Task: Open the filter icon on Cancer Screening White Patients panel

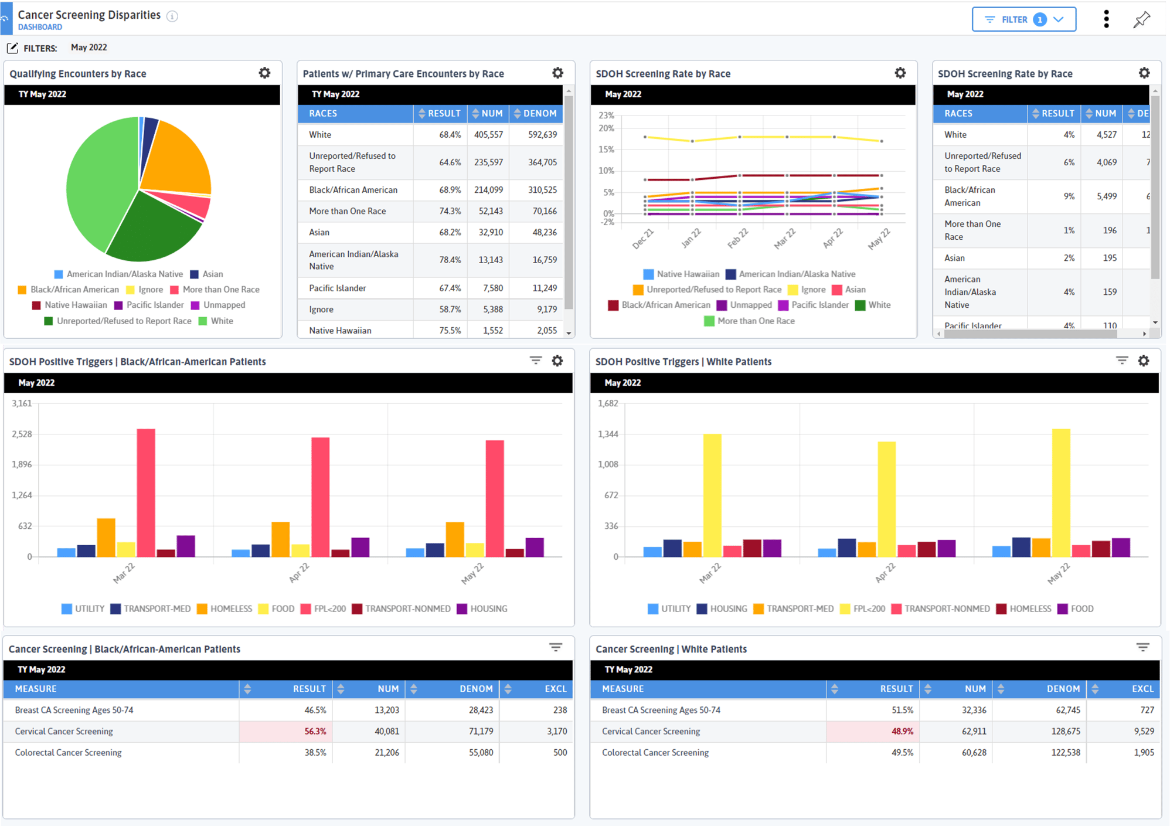Action: pos(1143,647)
